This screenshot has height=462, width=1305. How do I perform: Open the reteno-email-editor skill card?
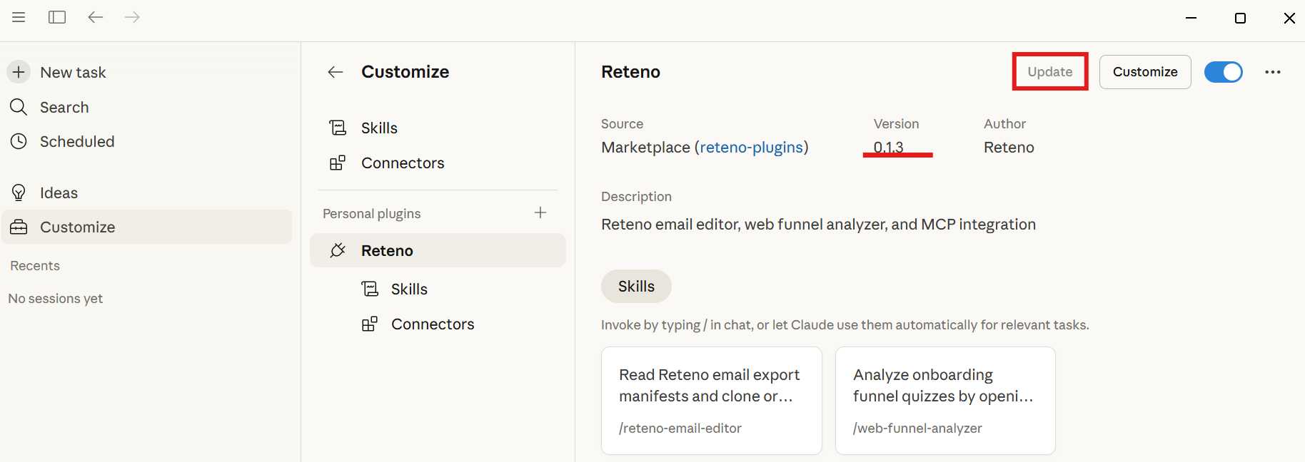711,400
